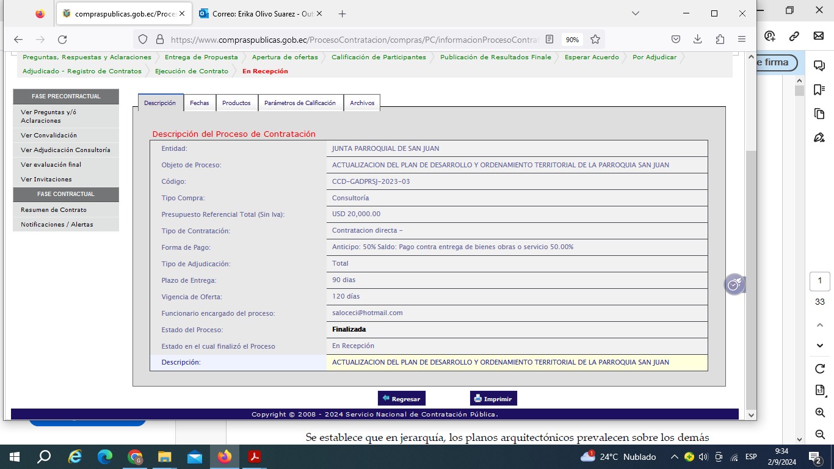Toggle reader view in address bar
The image size is (834, 469).
549,40
